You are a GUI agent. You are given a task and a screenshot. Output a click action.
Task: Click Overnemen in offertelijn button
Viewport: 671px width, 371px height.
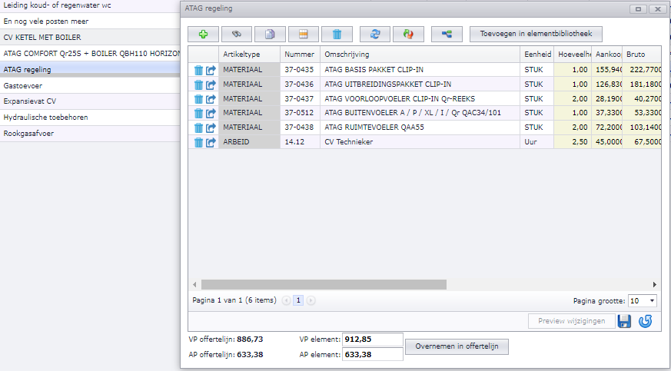coord(457,346)
